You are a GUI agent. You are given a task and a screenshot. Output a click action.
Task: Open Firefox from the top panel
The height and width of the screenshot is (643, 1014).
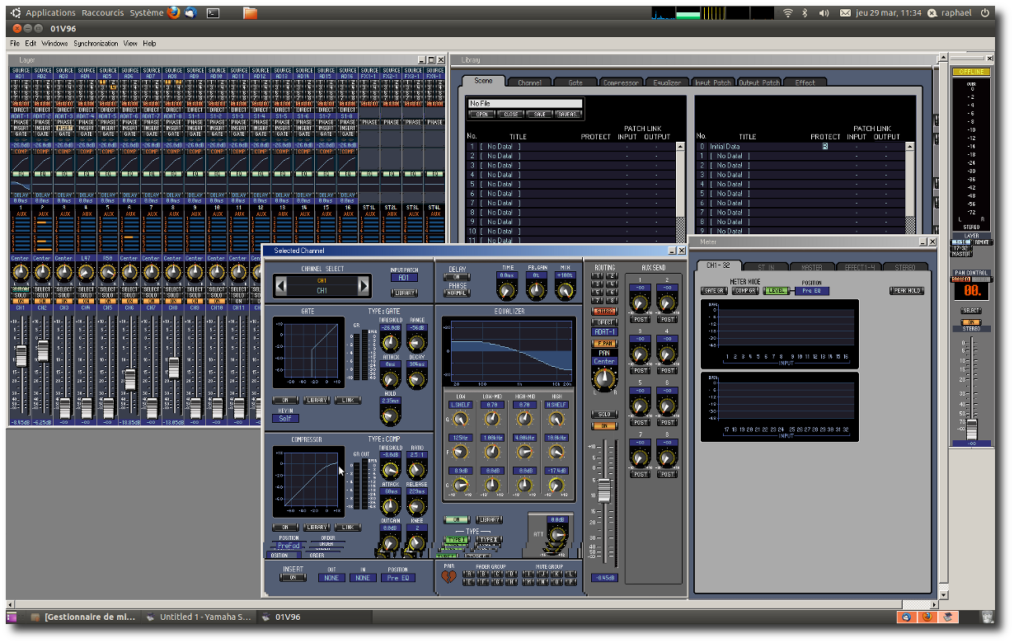click(x=173, y=12)
